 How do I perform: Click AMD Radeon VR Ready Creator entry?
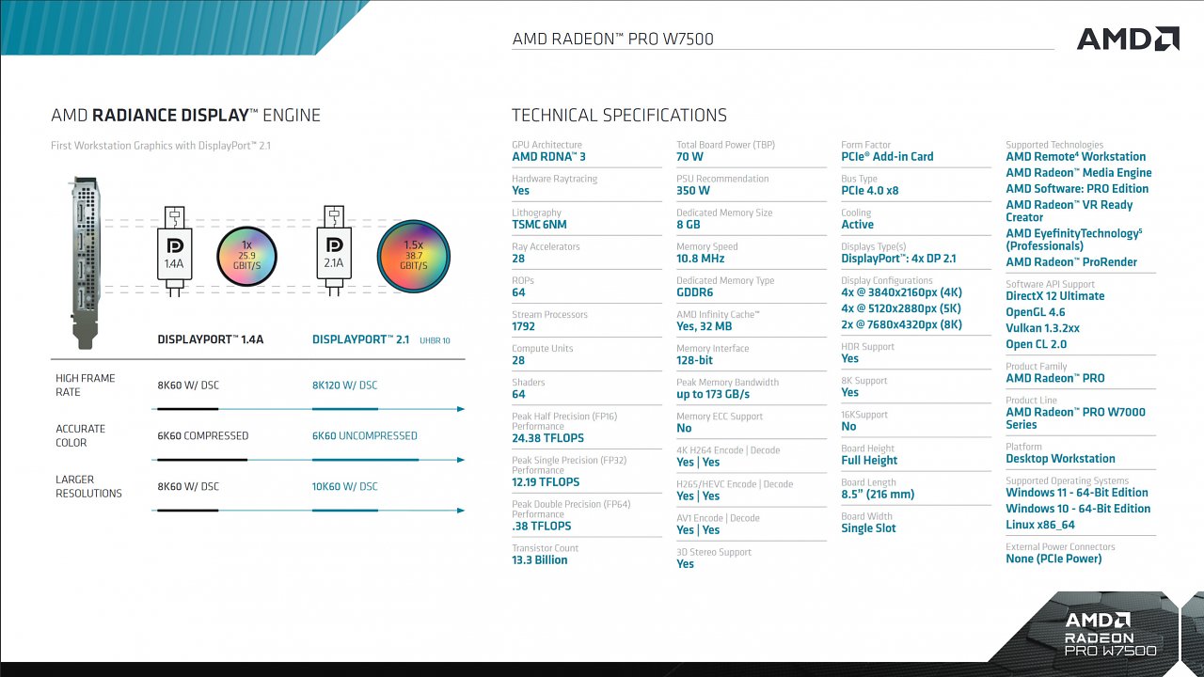pos(1069,211)
